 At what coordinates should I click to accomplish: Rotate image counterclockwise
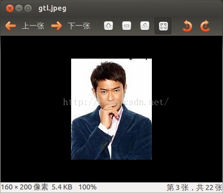coord(187,26)
